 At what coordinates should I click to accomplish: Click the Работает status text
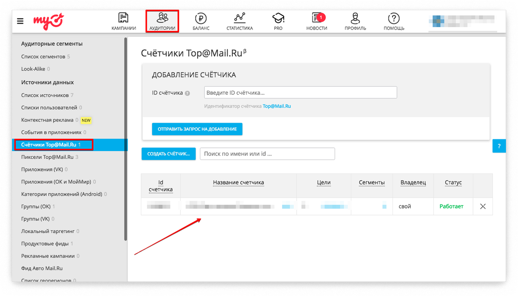coord(452,207)
